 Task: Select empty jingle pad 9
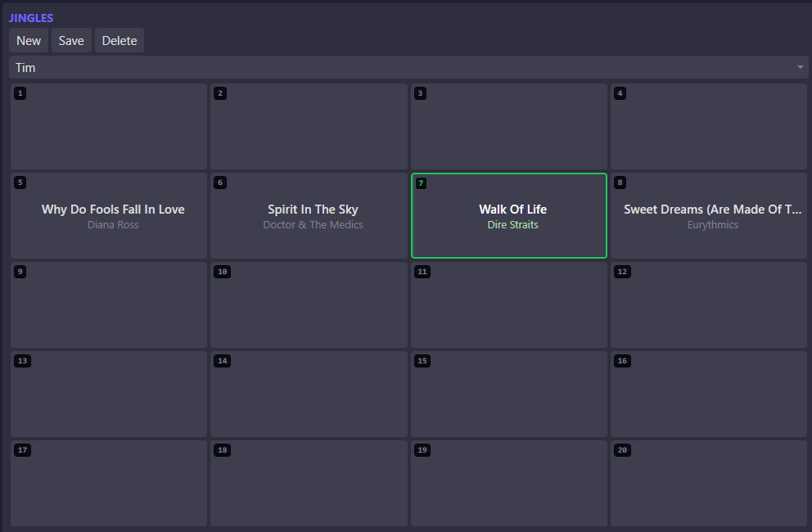click(109, 305)
